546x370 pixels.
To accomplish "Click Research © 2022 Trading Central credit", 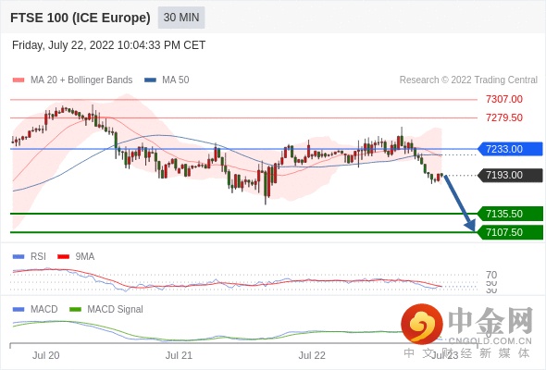I will (x=468, y=80).
